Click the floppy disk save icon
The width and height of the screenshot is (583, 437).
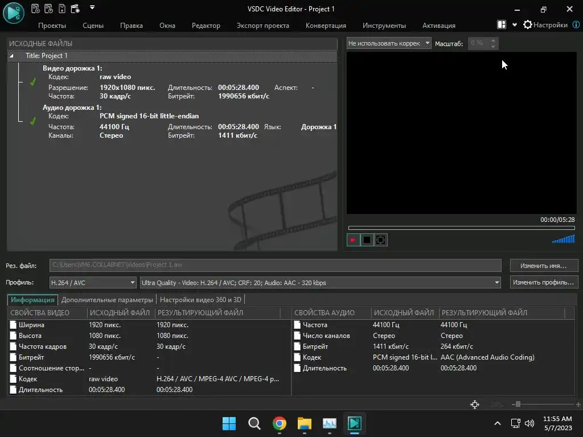[x=62, y=9]
